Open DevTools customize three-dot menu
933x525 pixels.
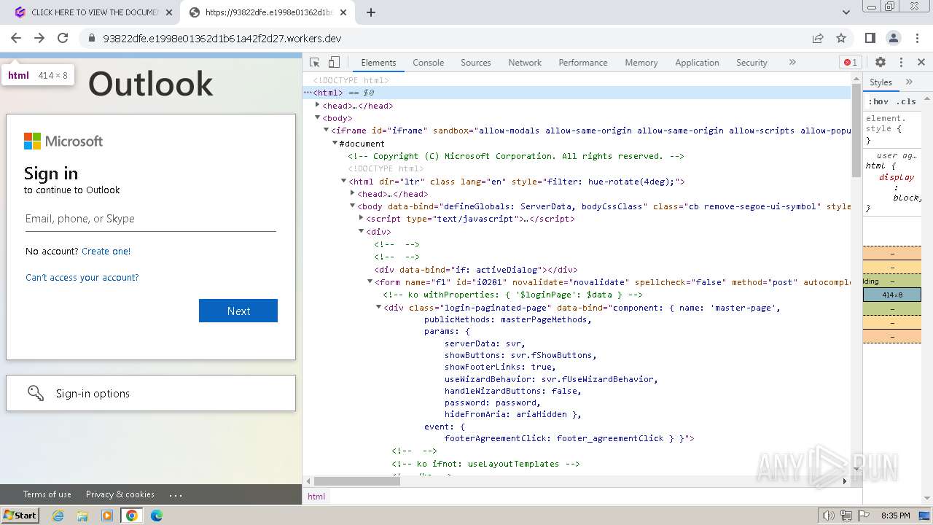pos(901,63)
